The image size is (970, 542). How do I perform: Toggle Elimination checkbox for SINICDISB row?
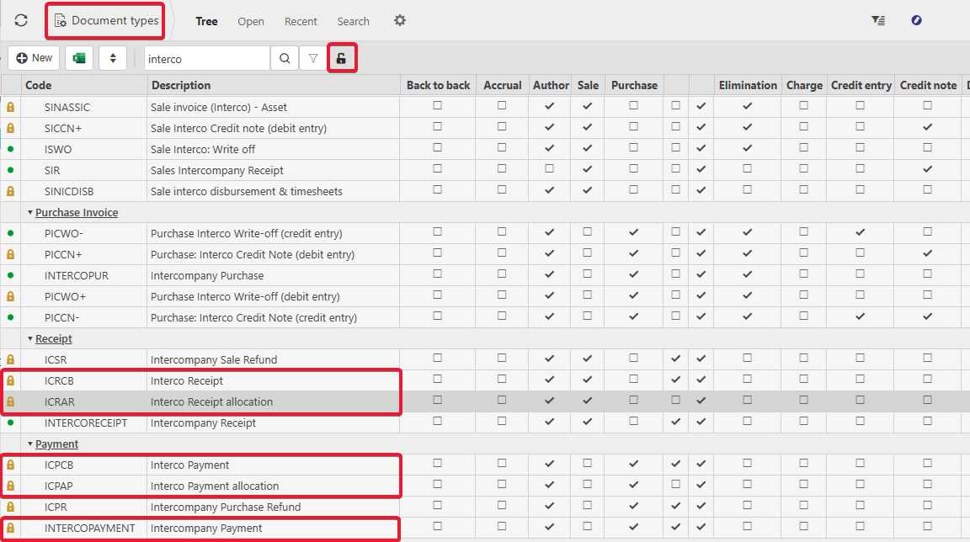click(748, 189)
